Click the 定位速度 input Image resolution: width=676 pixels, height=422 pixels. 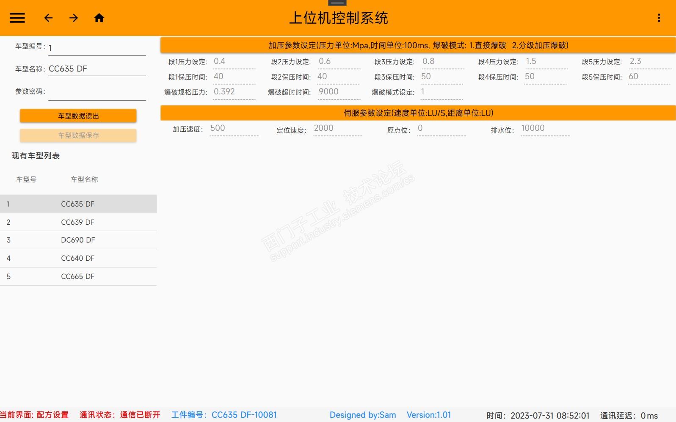point(338,129)
